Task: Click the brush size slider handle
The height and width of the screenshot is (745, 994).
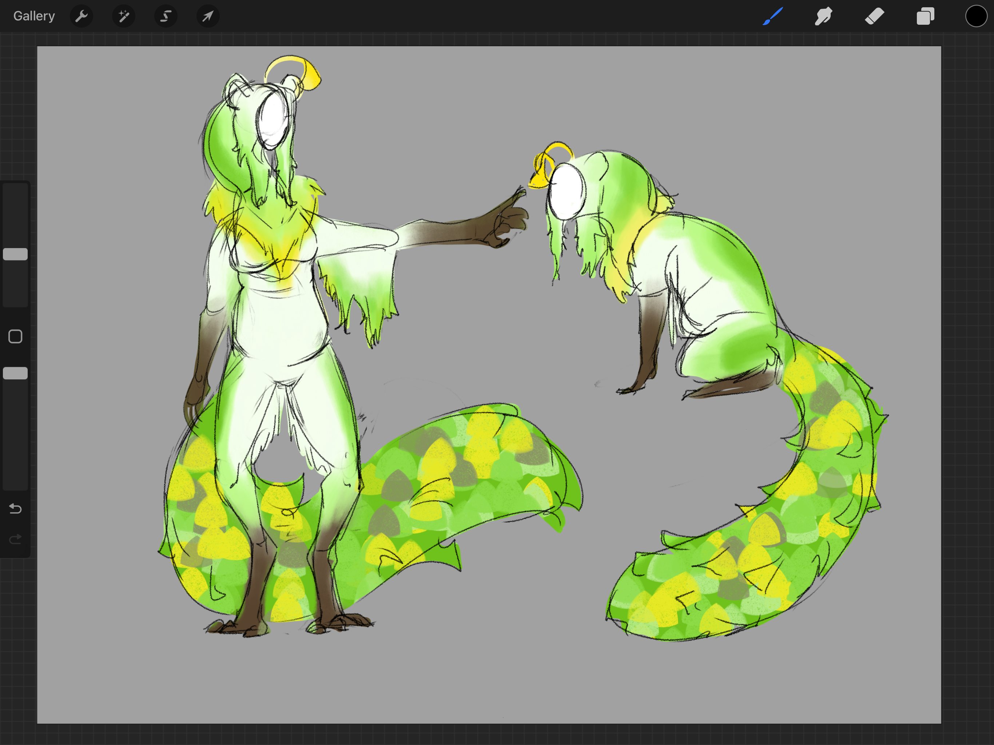Action: 15,254
